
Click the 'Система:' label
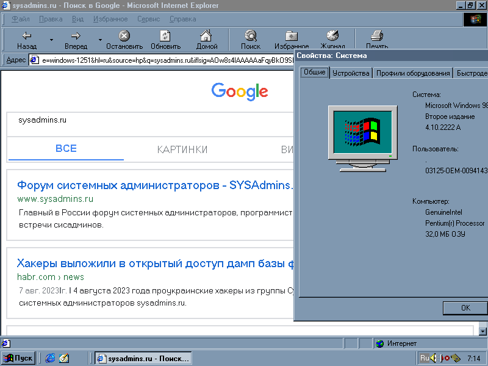pos(426,95)
